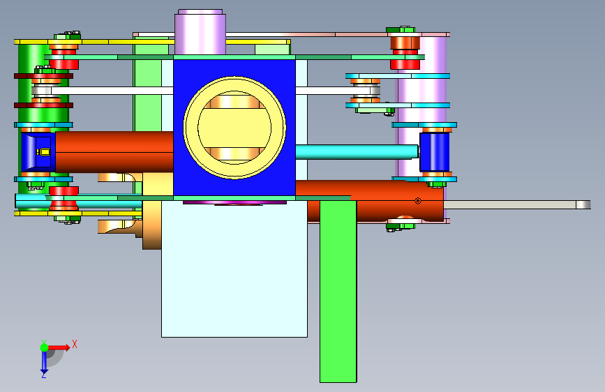Select the blue roller on the right side
The width and height of the screenshot is (605, 392).
click(435, 152)
